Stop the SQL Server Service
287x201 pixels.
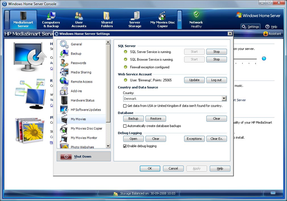point(217,52)
